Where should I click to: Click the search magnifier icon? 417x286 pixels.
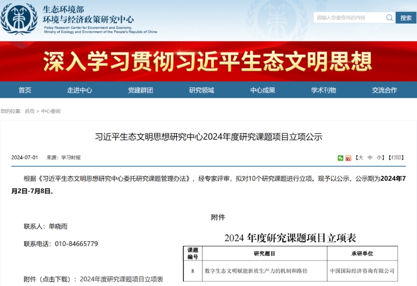pyautogui.click(x=389, y=18)
